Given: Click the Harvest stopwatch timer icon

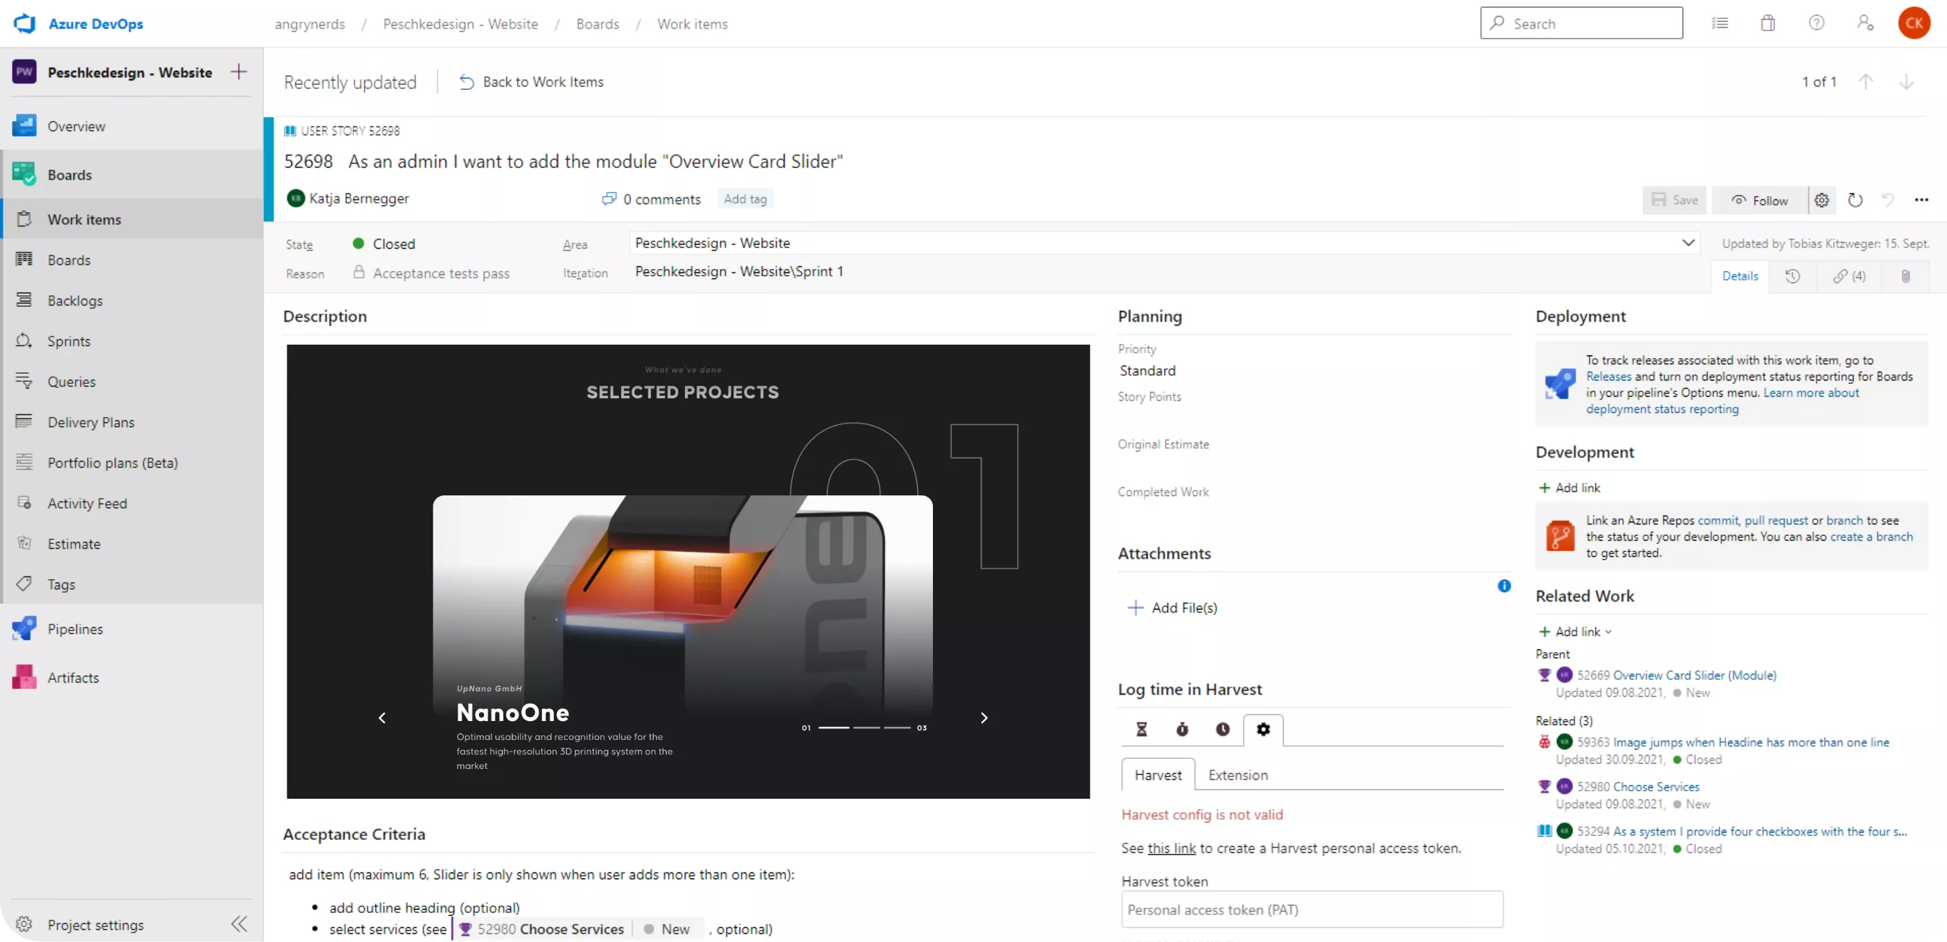Looking at the screenshot, I should (1182, 729).
